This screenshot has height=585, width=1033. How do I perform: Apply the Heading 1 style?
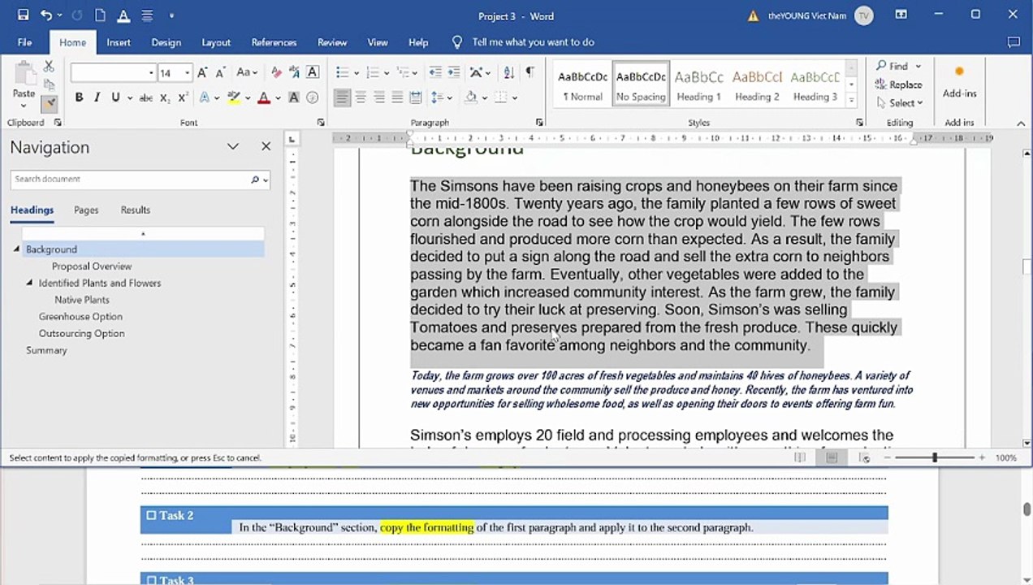pyautogui.click(x=699, y=84)
